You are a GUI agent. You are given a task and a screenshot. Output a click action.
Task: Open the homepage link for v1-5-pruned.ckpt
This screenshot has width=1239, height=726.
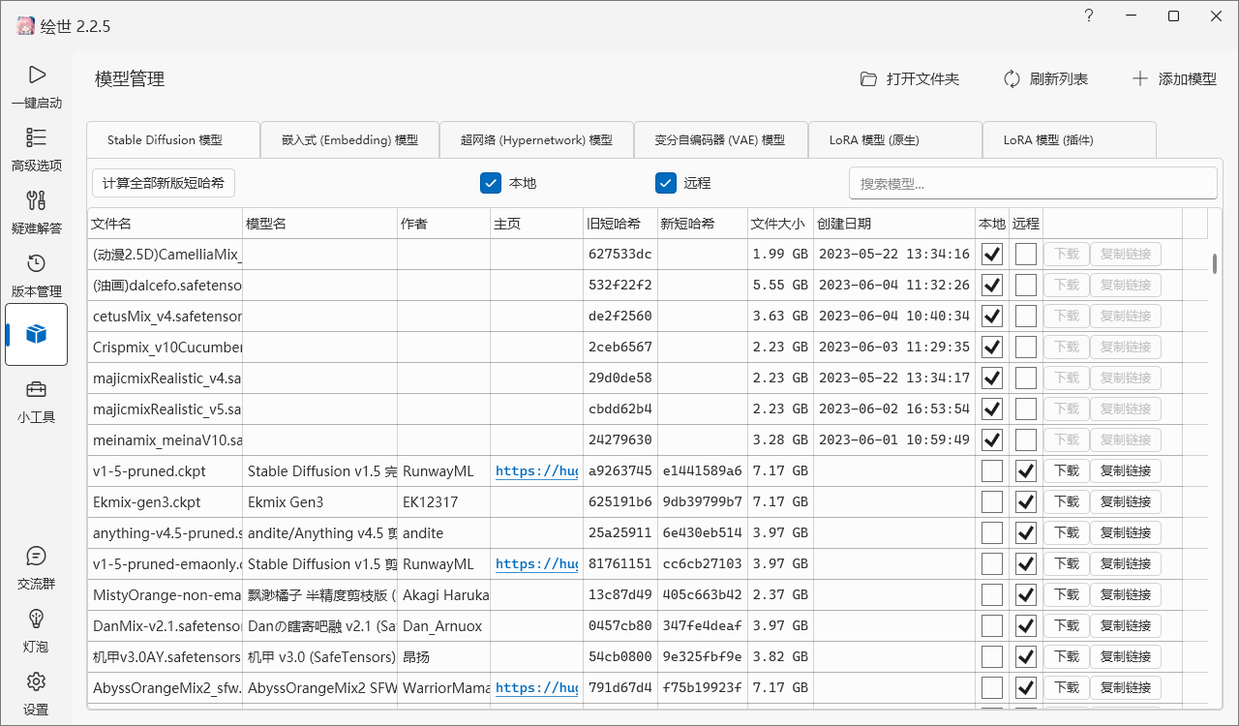536,470
